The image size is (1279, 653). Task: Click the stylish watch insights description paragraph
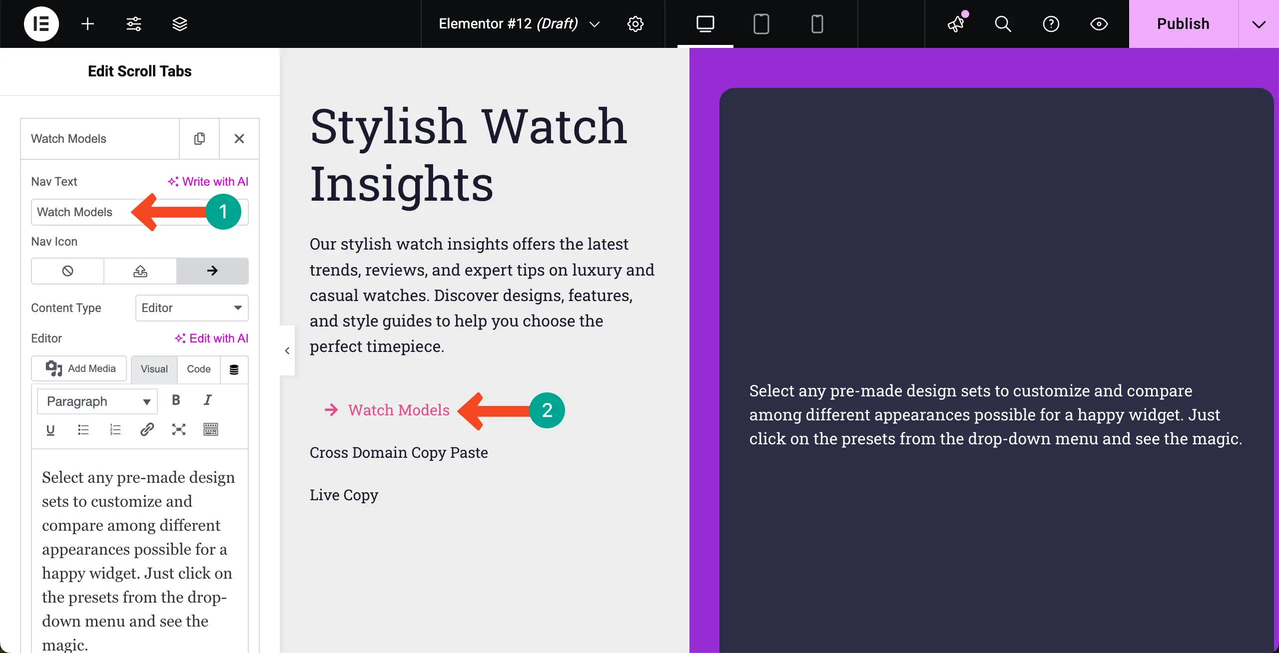coord(482,295)
